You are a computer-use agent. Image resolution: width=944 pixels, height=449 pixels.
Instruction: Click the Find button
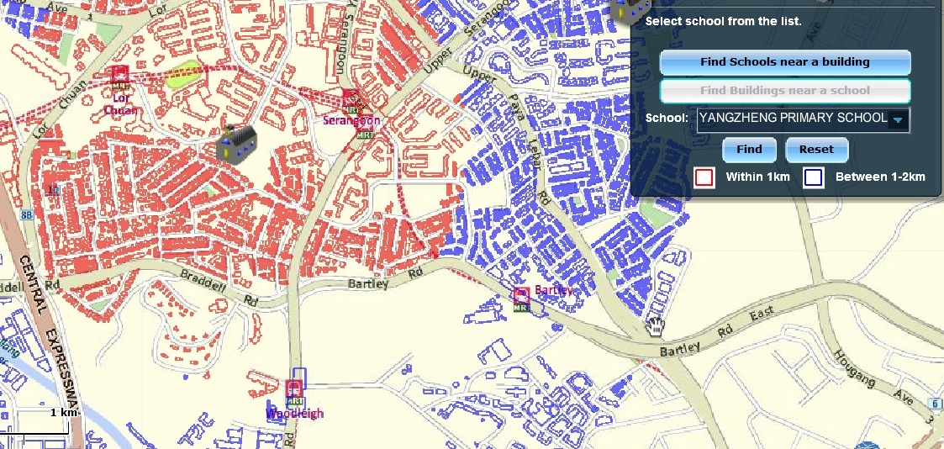tap(749, 150)
